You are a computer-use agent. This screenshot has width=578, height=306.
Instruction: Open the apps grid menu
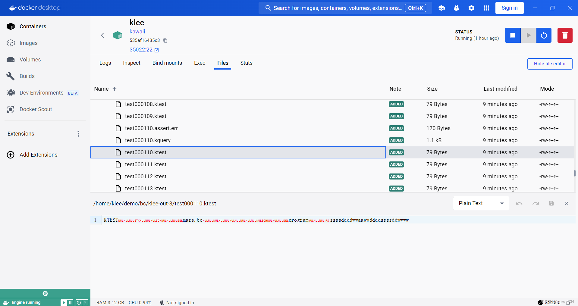486,8
